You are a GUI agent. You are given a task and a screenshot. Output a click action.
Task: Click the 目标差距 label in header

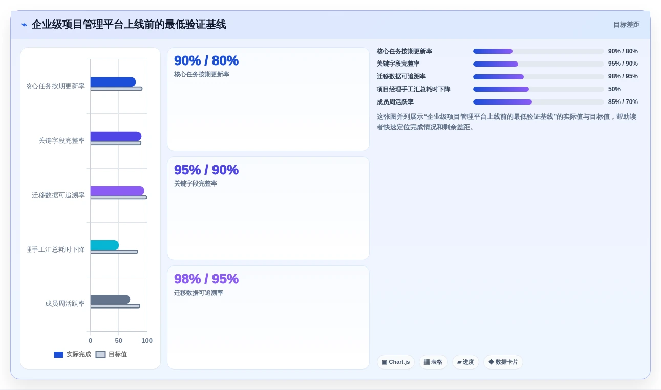pos(627,25)
